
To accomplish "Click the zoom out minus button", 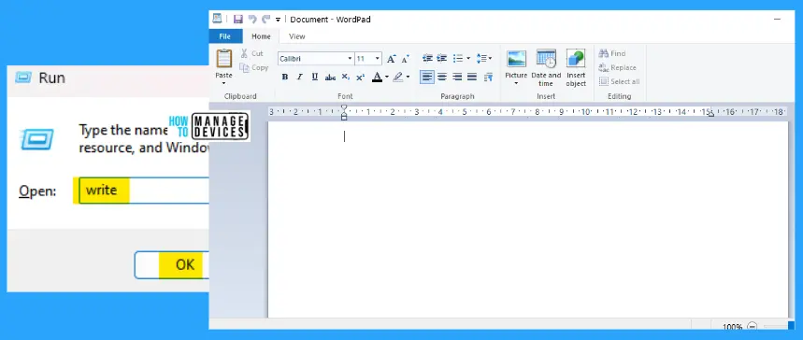I will (x=753, y=326).
